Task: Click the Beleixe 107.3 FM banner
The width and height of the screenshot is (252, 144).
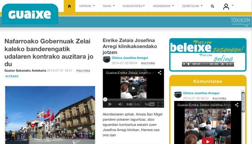Action: 208,46
